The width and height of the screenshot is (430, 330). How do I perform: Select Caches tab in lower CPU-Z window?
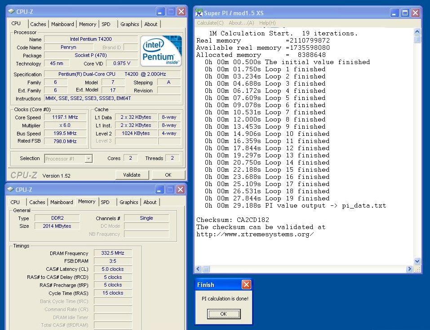click(x=37, y=202)
